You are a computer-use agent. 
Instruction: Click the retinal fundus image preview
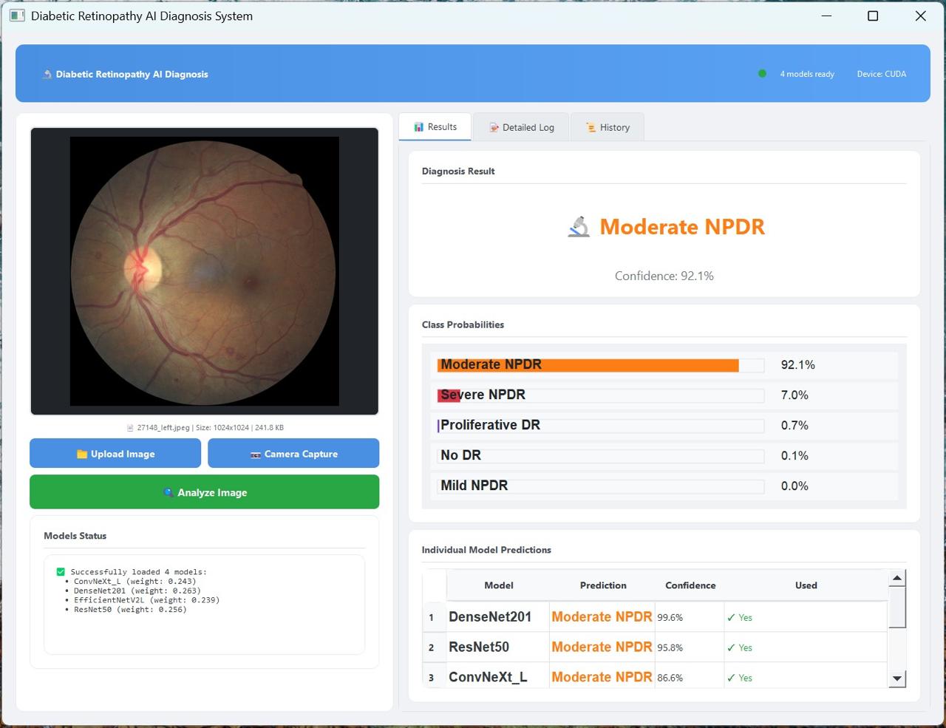tap(205, 271)
